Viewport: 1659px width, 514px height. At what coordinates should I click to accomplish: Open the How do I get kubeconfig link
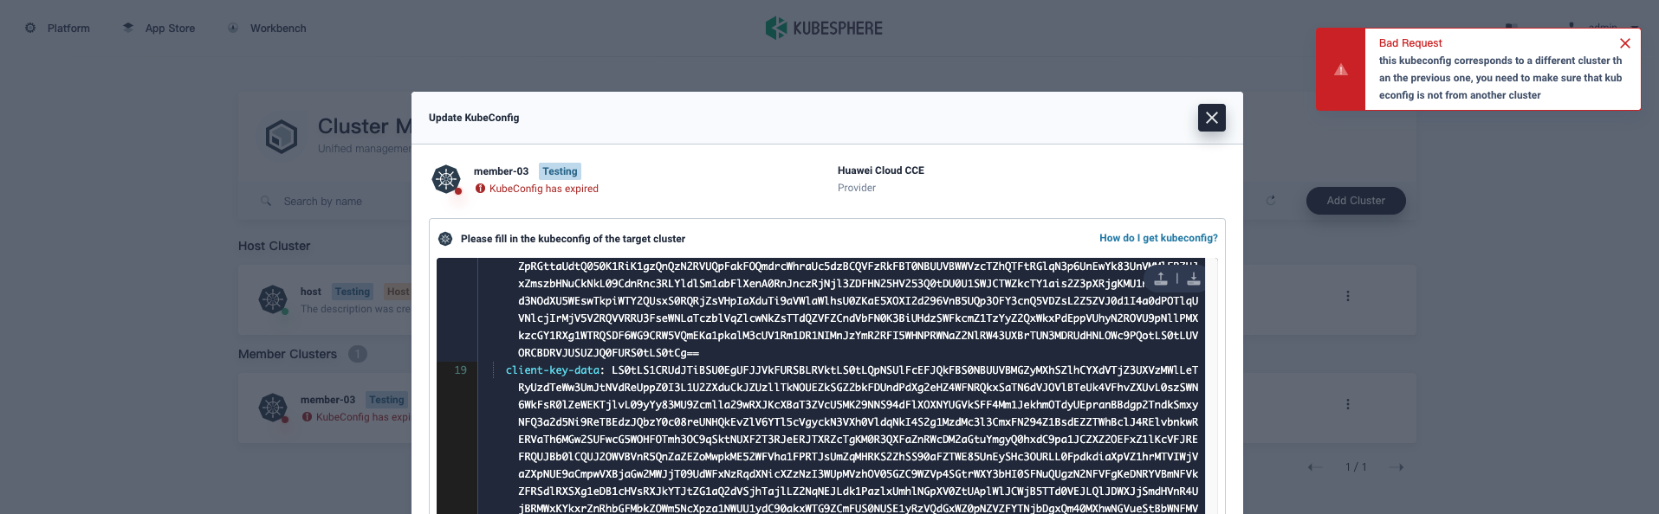click(1158, 238)
